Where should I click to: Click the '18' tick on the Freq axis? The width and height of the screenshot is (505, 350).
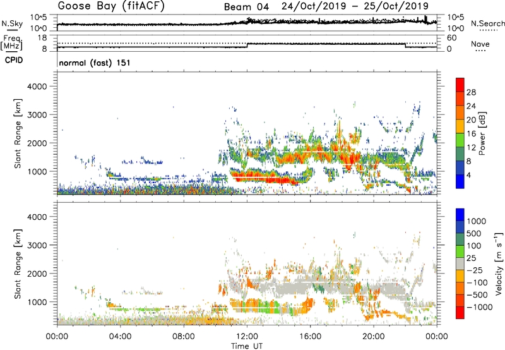tap(42, 38)
